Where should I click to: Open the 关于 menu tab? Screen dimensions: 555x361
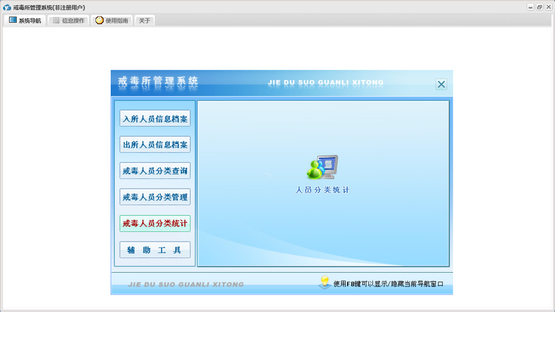click(x=145, y=21)
